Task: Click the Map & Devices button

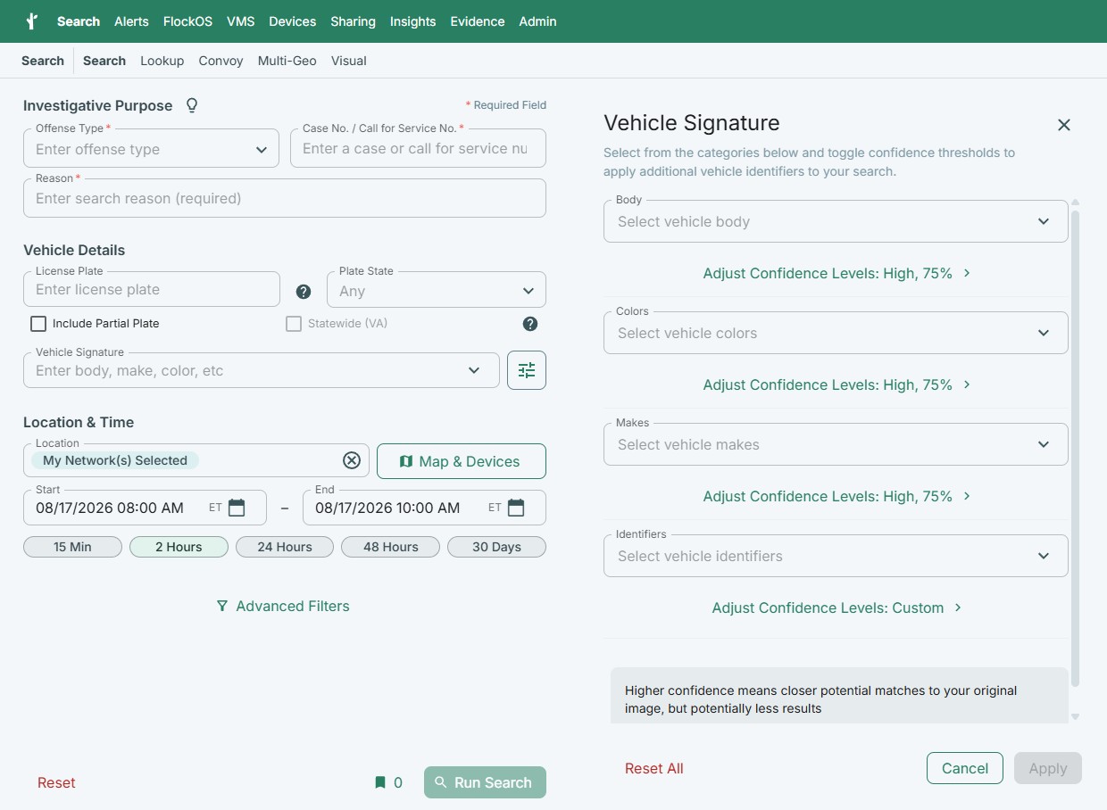Action: (x=462, y=461)
